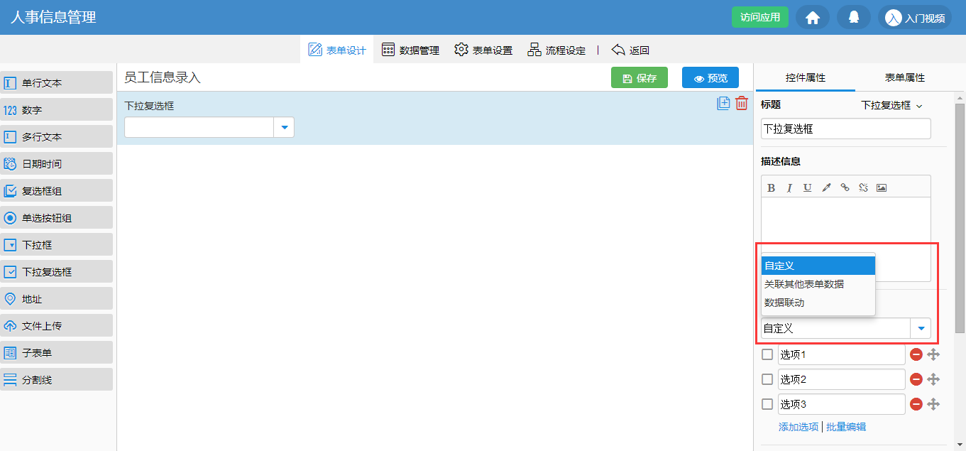Click the 标题 input containing 下拉复选框
Image resolution: width=966 pixels, height=451 pixels.
point(845,129)
